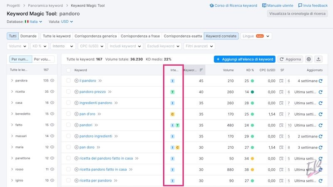Click the Aggiorna button
This screenshot has width=333, height=187.
tap(290, 59)
